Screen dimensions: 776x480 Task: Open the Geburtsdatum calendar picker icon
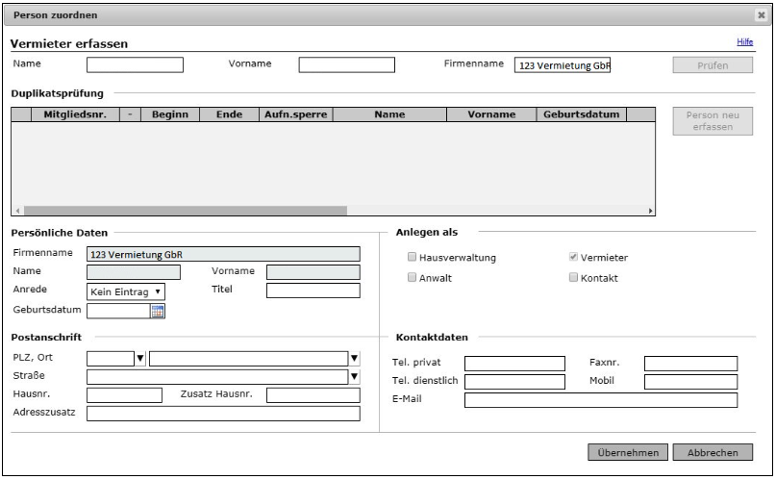(159, 310)
